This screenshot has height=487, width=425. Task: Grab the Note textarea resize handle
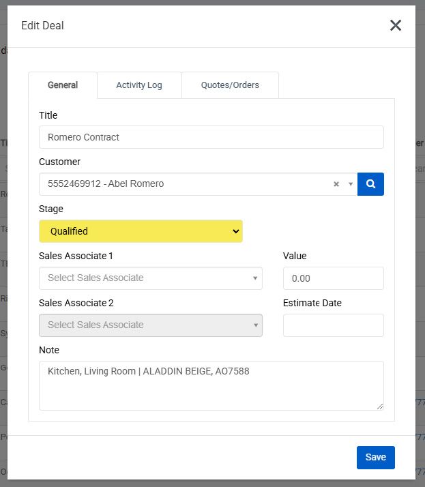tap(380, 407)
